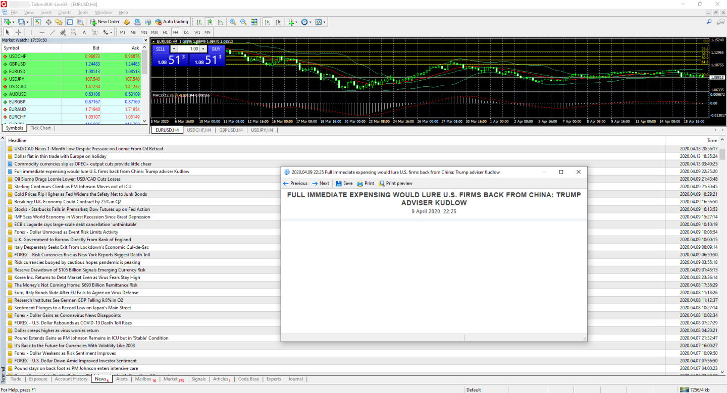Increase the trade volume stepper arrow
Screen dimensions: 727x393
203,49
